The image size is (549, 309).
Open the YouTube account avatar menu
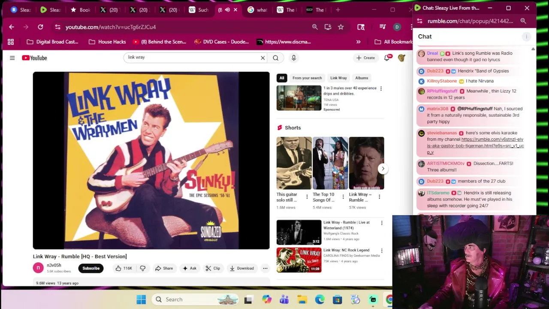401,58
